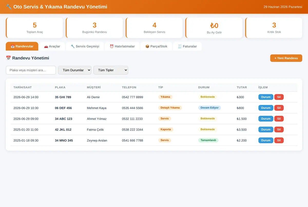
Task: Click date 2025-01-18 09:30
Action: [26, 140]
